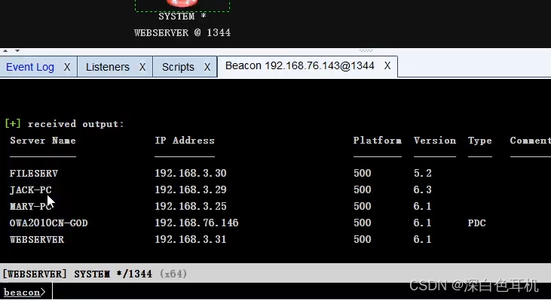Click the PDC type value
This screenshot has width=551, height=300.
(477, 223)
